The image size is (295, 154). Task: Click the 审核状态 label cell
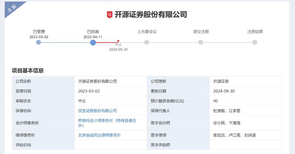(43, 101)
